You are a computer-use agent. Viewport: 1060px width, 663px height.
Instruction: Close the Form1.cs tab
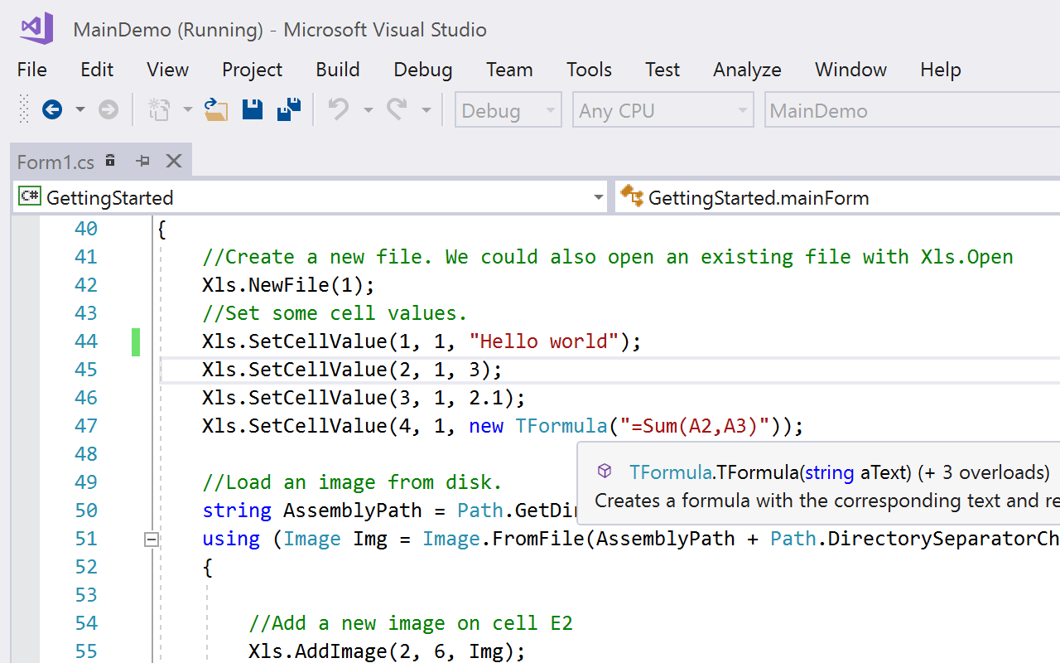[x=174, y=161]
